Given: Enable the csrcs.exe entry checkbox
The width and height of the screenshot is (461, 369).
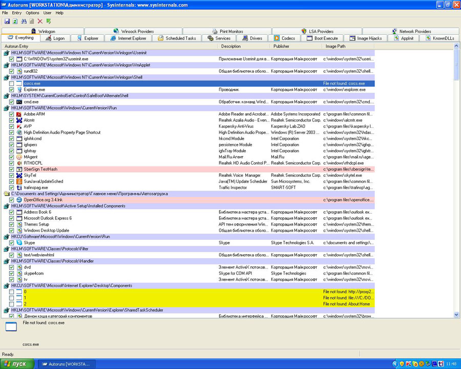Looking at the screenshot, I should coord(12,83).
